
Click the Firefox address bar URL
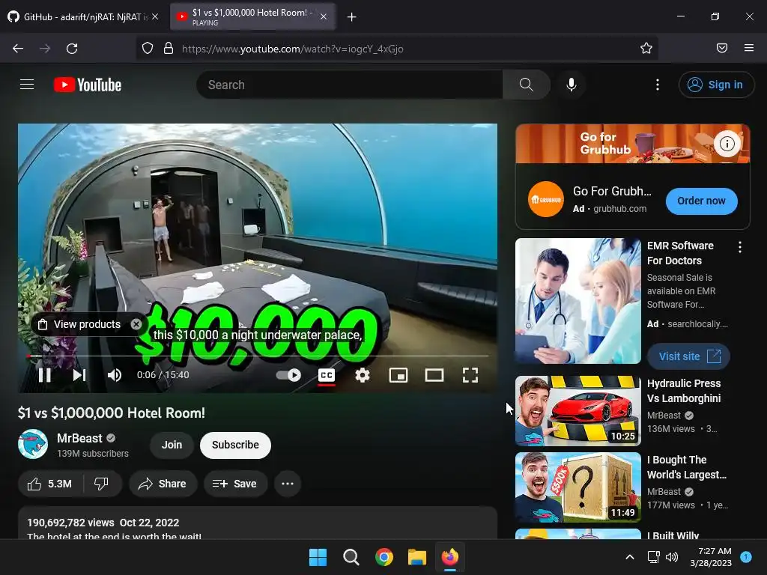click(x=293, y=49)
